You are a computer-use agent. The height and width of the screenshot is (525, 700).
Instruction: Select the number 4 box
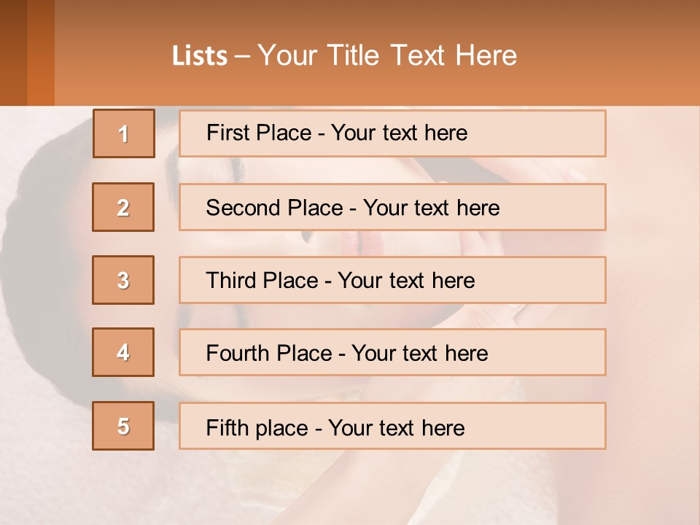click(x=123, y=352)
